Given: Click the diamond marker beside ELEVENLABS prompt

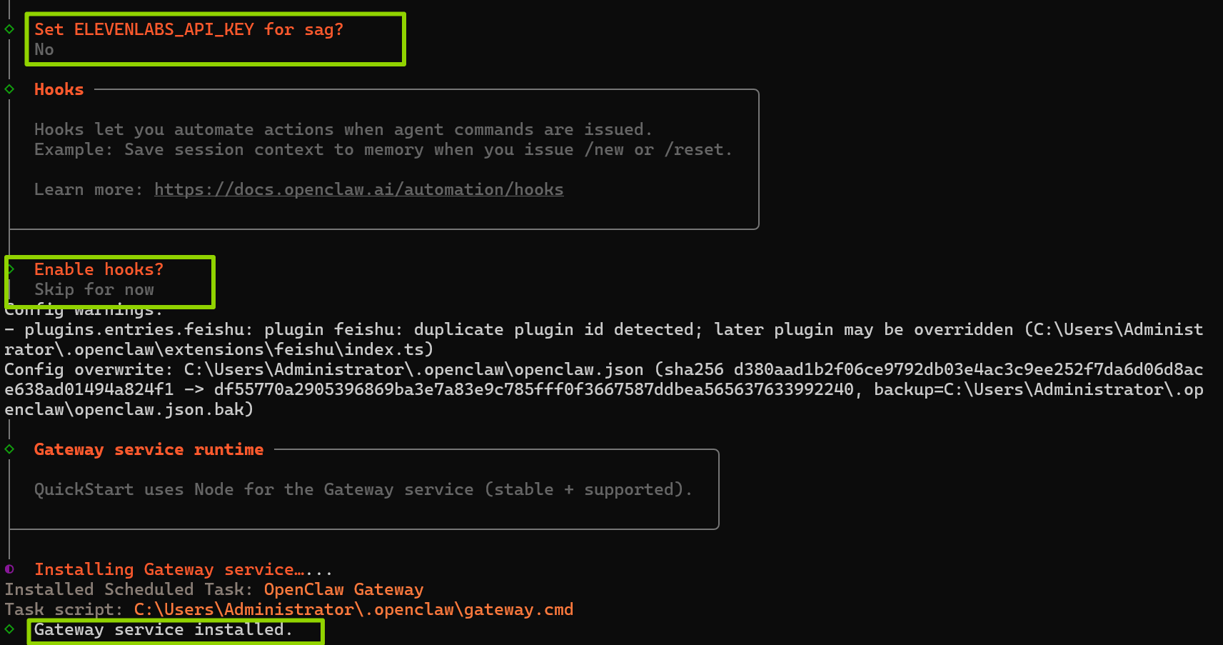Looking at the screenshot, I should point(9,29).
